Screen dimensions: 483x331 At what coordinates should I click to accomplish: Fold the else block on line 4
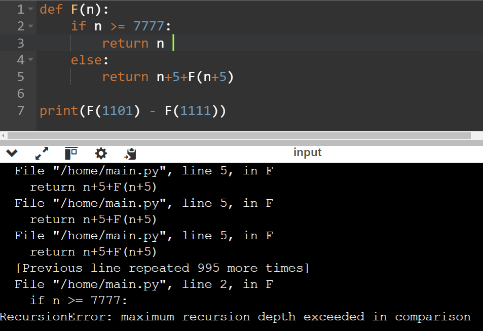pyautogui.click(x=30, y=59)
